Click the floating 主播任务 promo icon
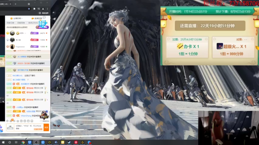This screenshot has width=259, height=145. tap(43, 23)
